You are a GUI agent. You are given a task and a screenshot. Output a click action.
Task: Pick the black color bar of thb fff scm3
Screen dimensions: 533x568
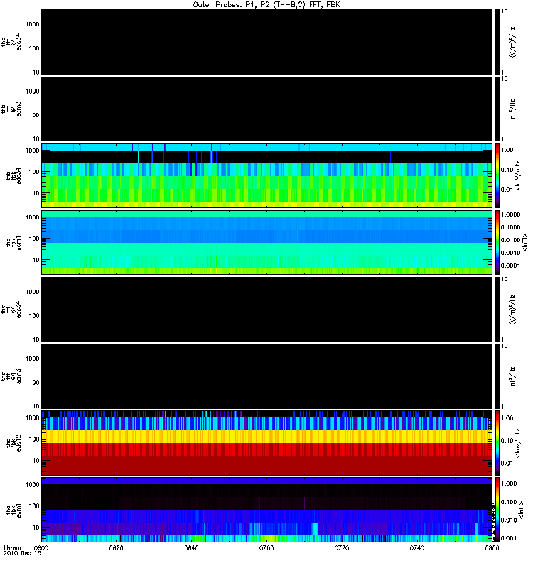tap(497, 109)
